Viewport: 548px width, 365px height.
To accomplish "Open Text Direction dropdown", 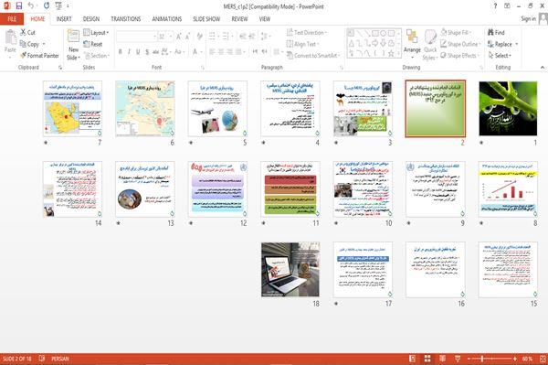I will (x=307, y=33).
